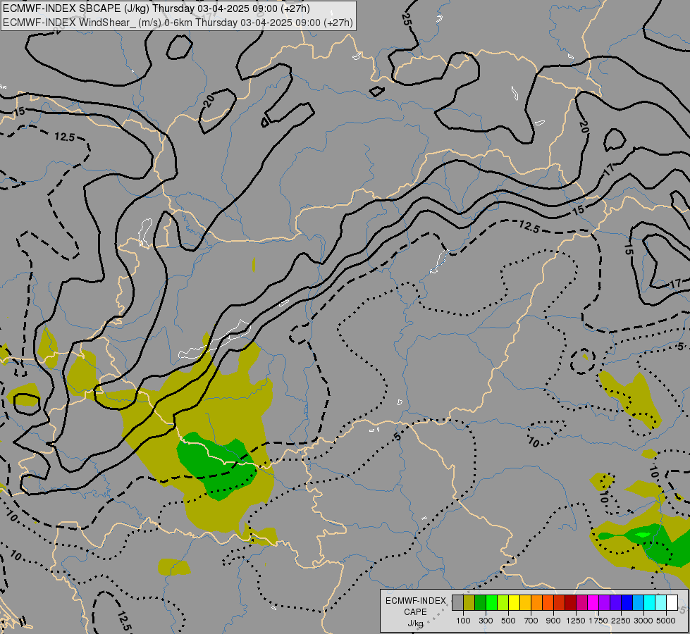Viewport: 690px width, 634px height.
Task: Click the 25 contour label near top
Action: pos(406,18)
